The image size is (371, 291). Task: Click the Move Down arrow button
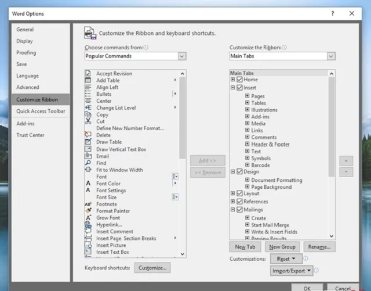[346, 172]
